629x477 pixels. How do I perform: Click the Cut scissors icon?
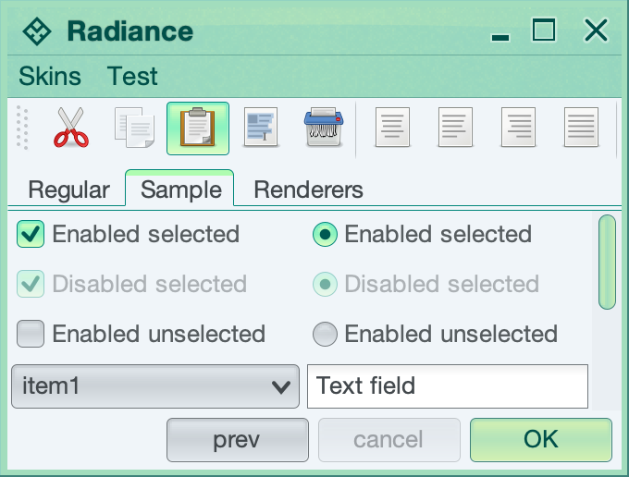click(x=70, y=128)
